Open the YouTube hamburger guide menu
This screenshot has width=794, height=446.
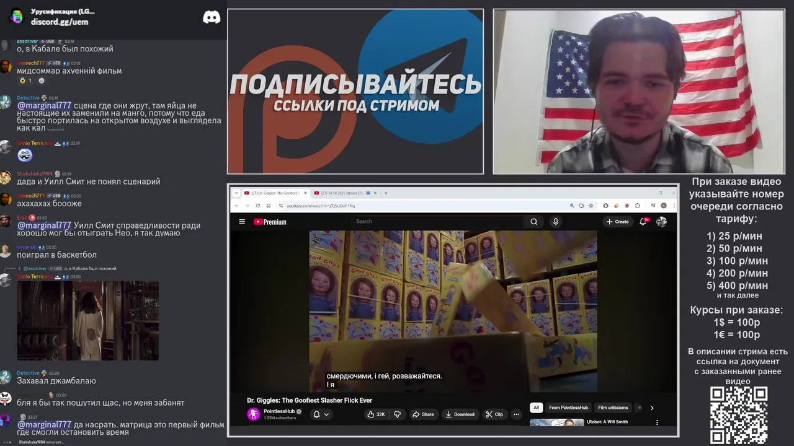242,222
